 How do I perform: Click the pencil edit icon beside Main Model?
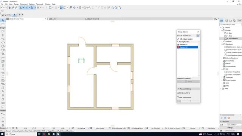tap(178, 39)
